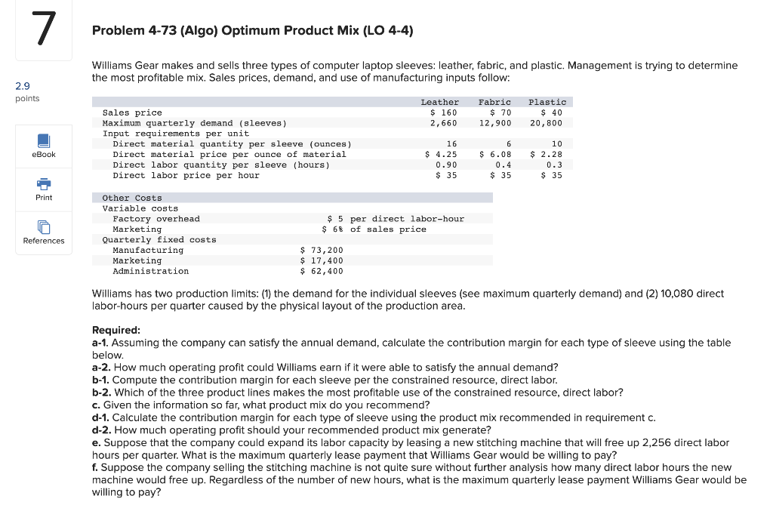
Task: Open the eBook link text
Action: point(43,154)
